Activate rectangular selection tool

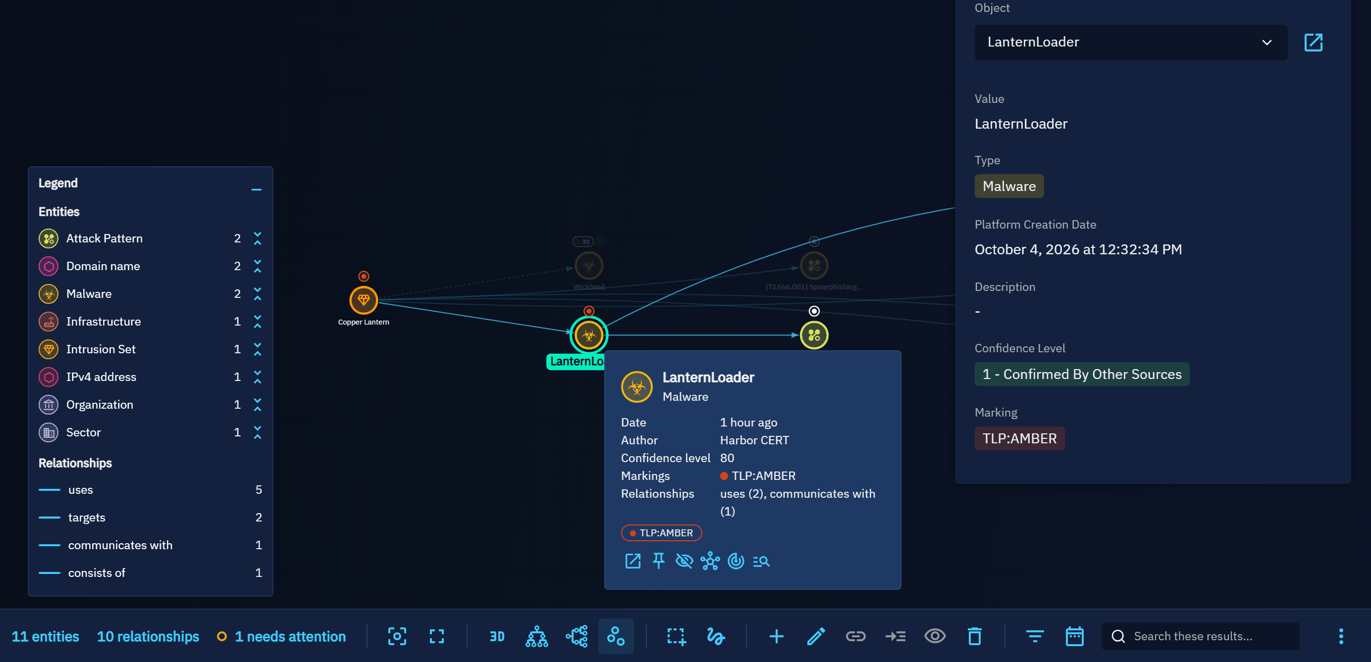click(676, 636)
